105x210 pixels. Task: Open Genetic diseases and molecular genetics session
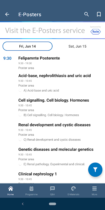tap(56, 149)
